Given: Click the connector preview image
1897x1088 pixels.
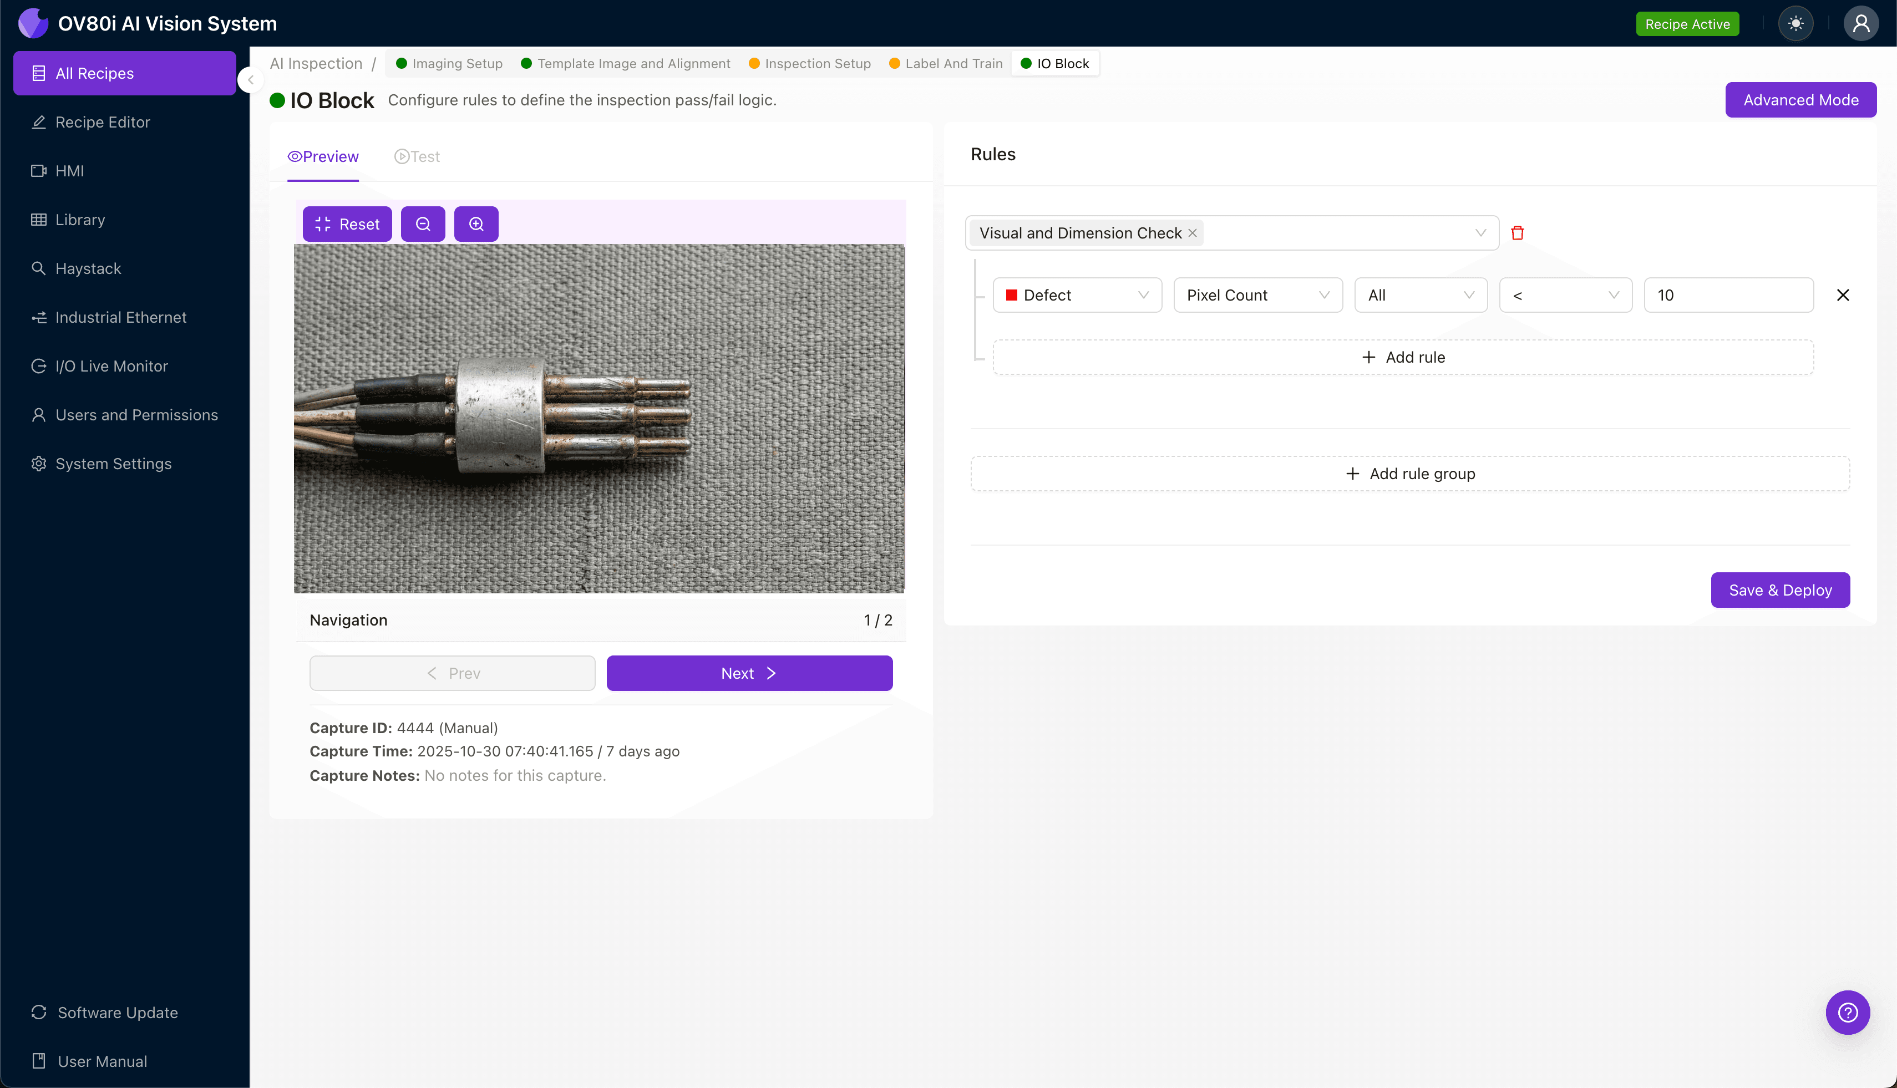Looking at the screenshot, I should point(598,419).
